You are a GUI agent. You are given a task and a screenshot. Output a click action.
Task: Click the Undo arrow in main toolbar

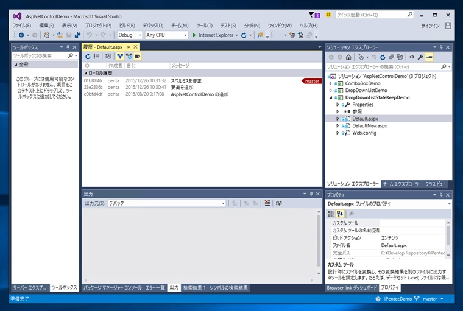click(90, 35)
